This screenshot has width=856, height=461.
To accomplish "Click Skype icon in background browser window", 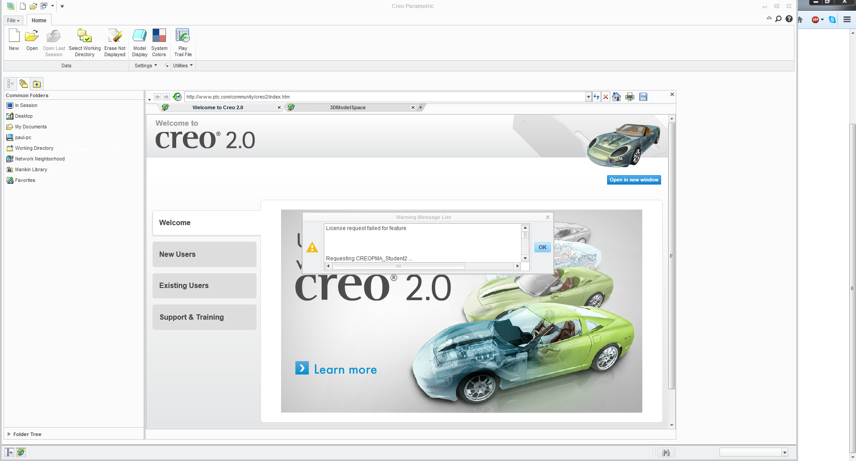I will coord(832,20).
